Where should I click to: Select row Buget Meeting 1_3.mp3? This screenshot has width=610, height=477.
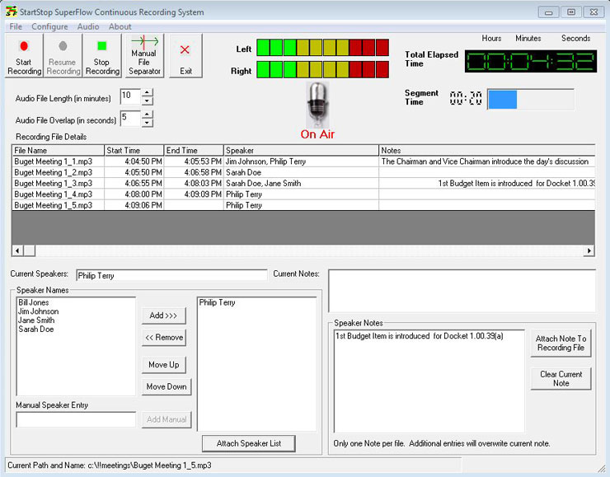coord(303,183)
